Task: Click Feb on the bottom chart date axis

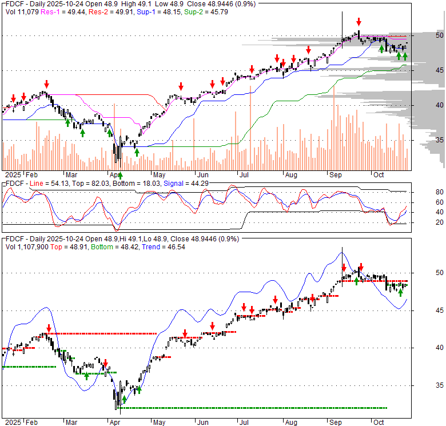Action: tap(31, 423)
